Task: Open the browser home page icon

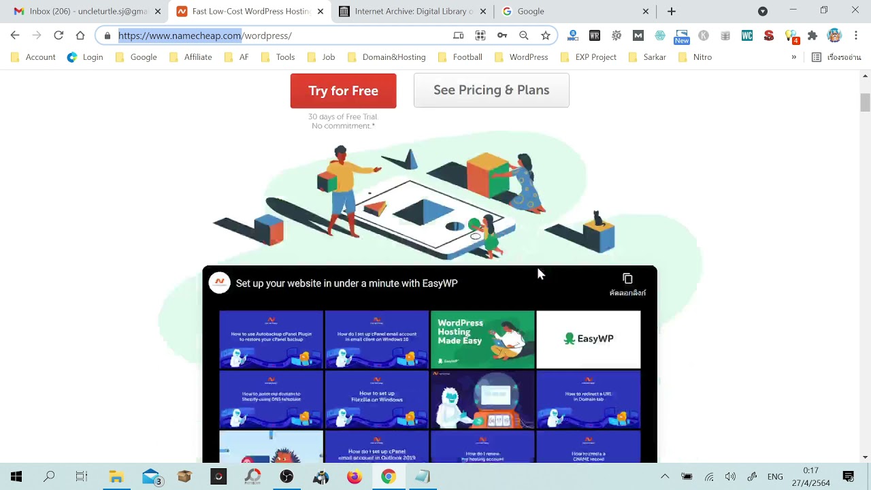Action: (x=80, y=35)
